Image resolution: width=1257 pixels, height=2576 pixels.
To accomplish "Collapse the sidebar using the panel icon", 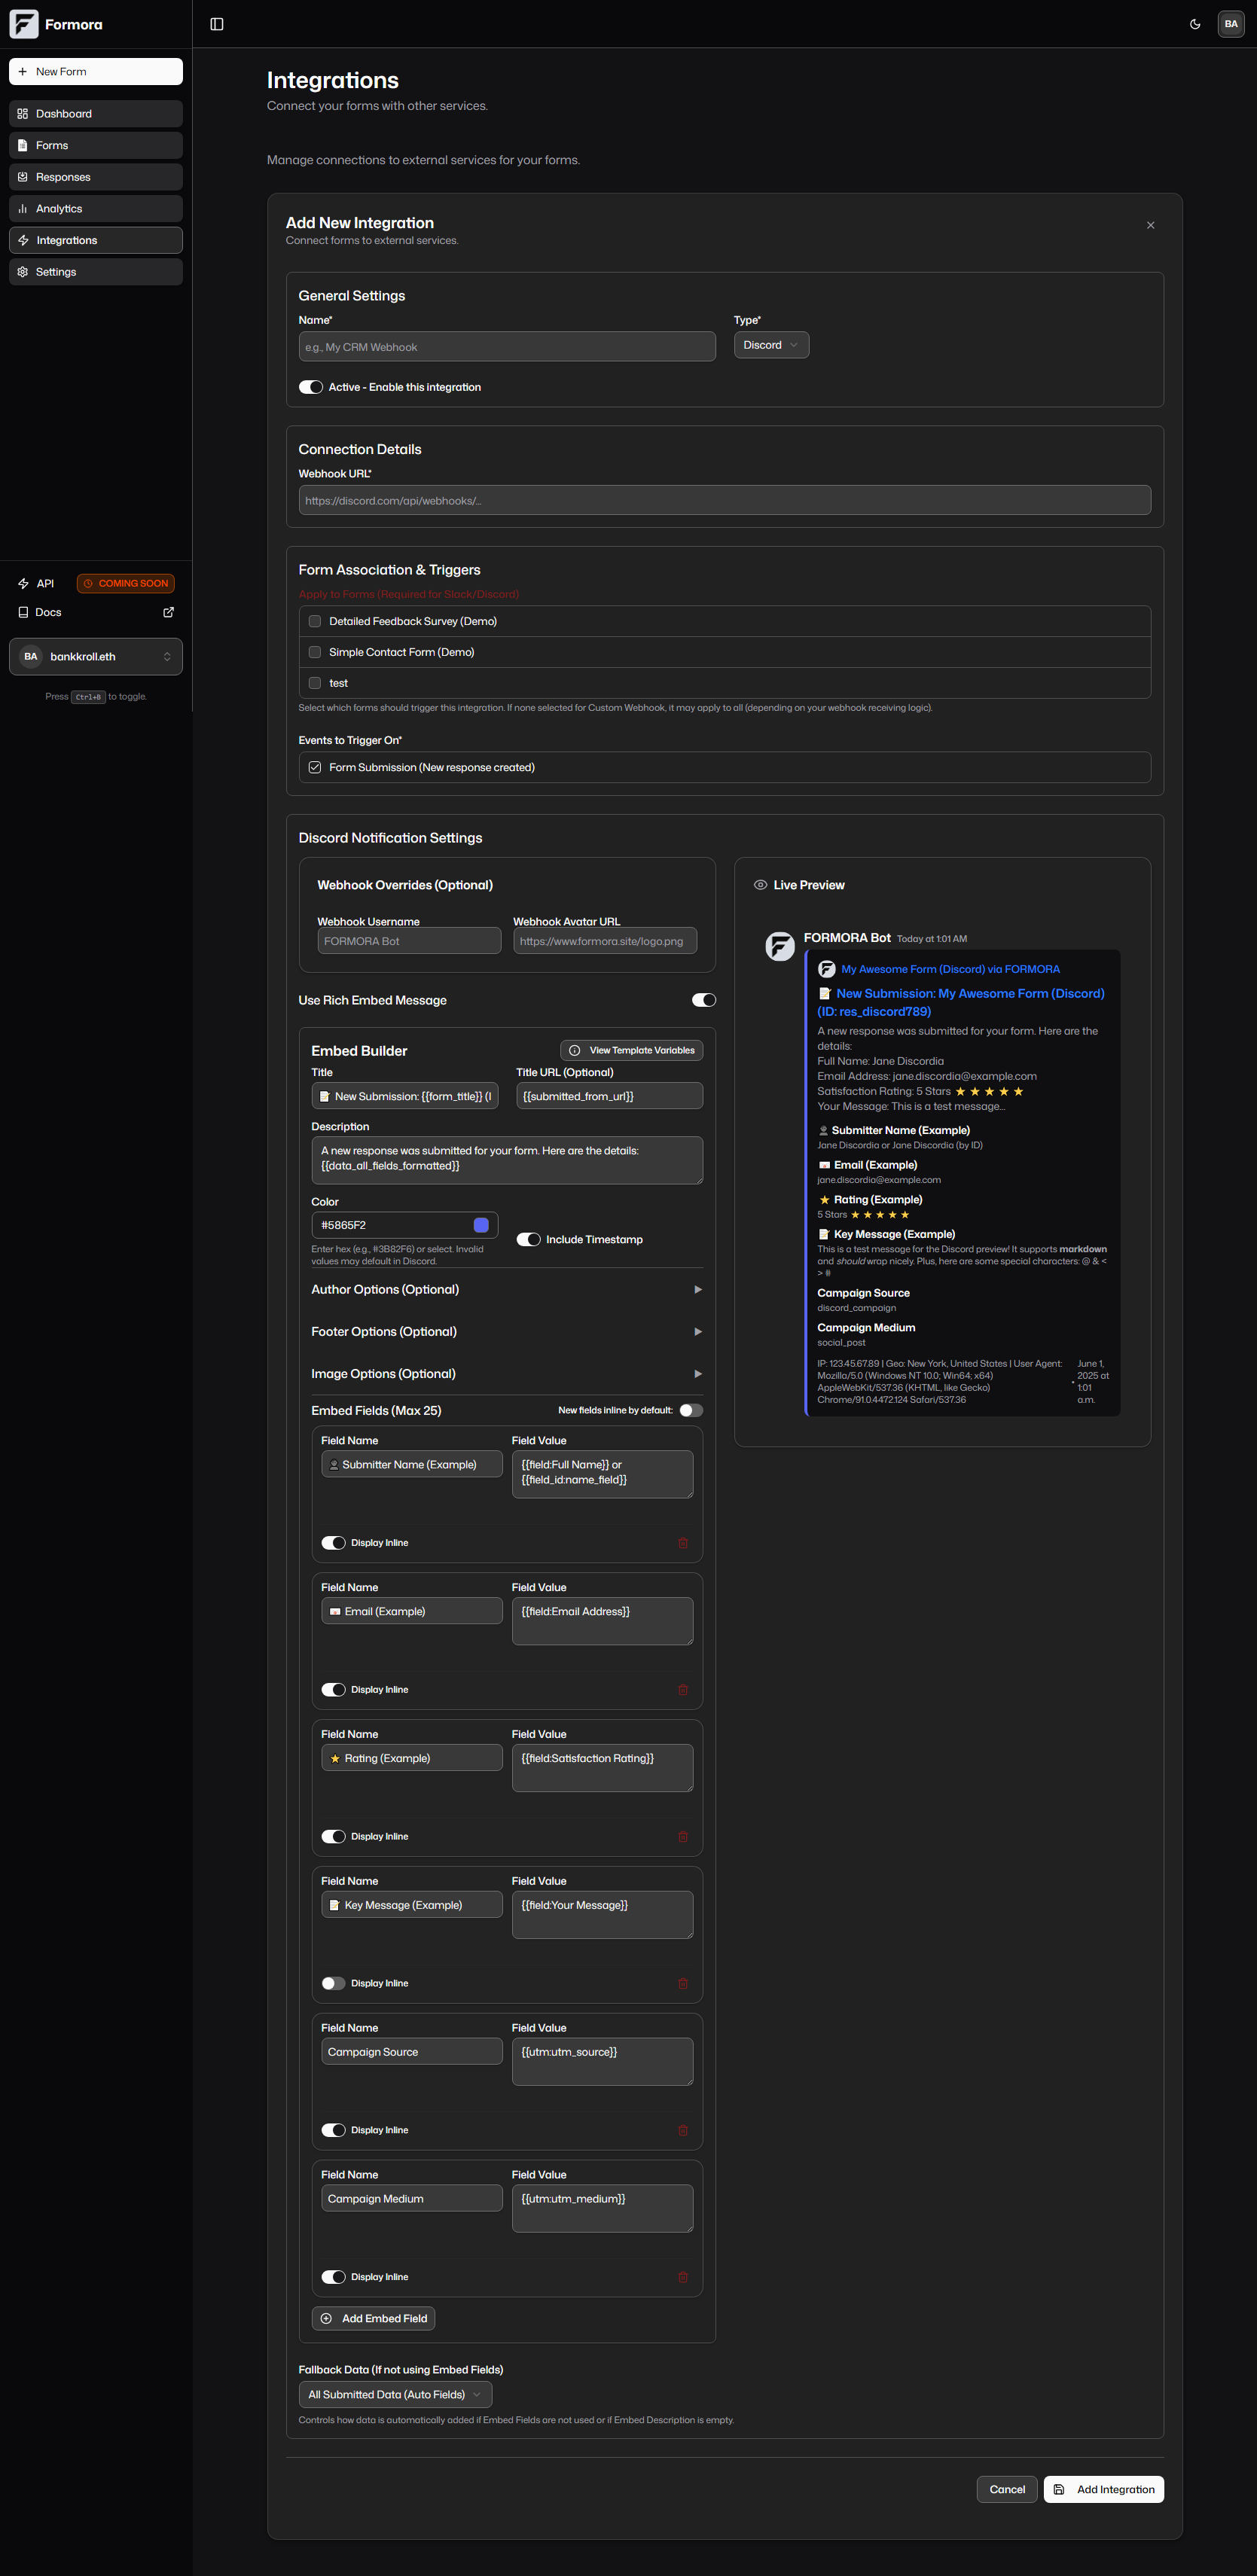I will 217,23.
